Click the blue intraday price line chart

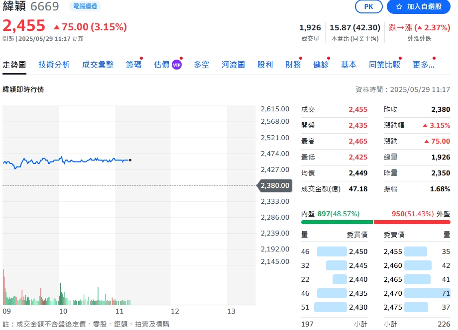pyautogui.click(x=75, y=160)
